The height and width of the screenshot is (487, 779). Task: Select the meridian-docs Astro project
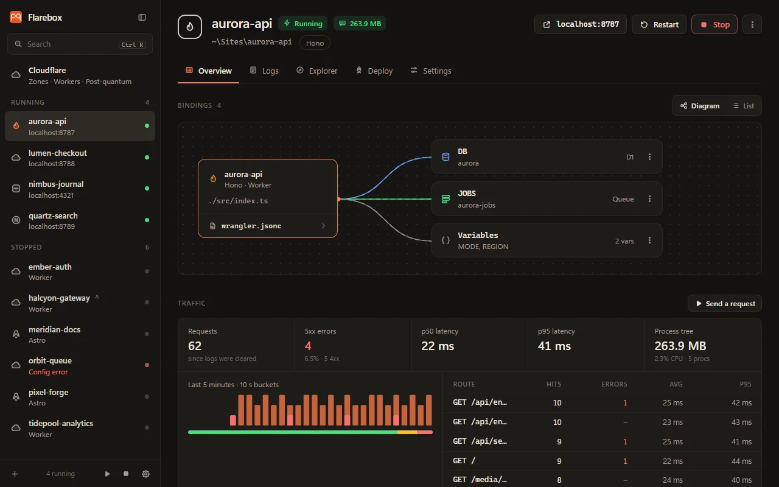point(80,334)
